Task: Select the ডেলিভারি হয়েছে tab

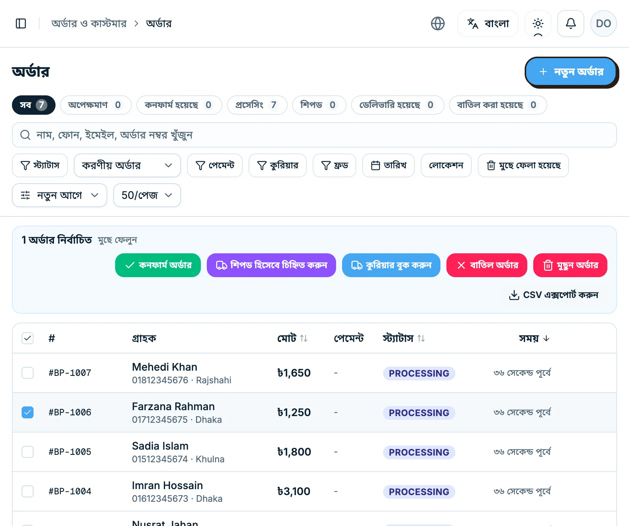Action: click(398, 105)
